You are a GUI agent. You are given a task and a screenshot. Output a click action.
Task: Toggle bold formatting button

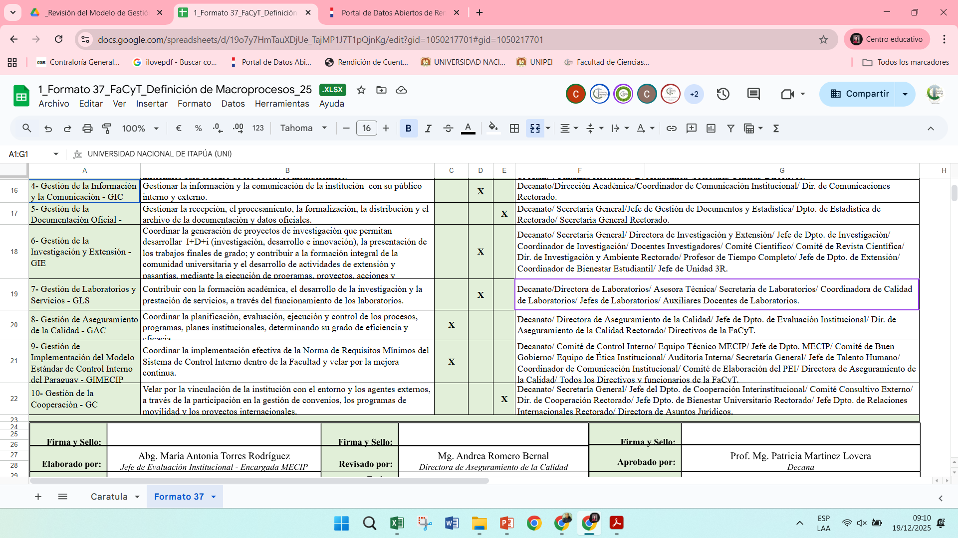[x=408, y=129]
